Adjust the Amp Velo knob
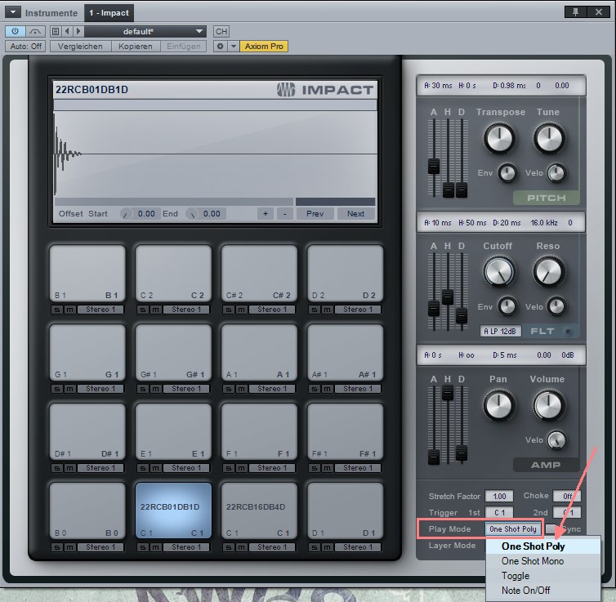The image size is (616, 602). [556, 440]
